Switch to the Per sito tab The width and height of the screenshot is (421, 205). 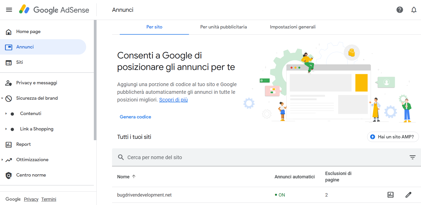154,27
